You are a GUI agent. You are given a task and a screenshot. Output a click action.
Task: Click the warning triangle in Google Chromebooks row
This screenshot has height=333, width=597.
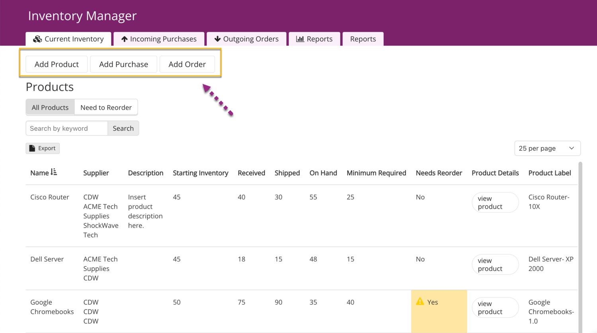pyautogui.click(x=420, y=302)
